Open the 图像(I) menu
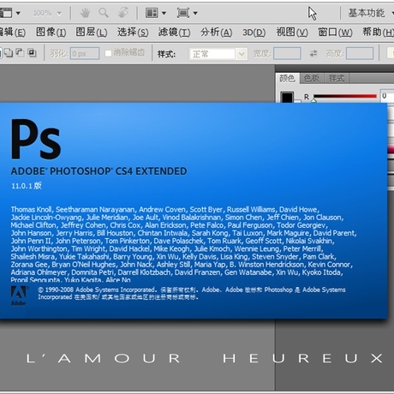This screenshot has height=394, width=394. pyautogui.click(x=51, y=33)
